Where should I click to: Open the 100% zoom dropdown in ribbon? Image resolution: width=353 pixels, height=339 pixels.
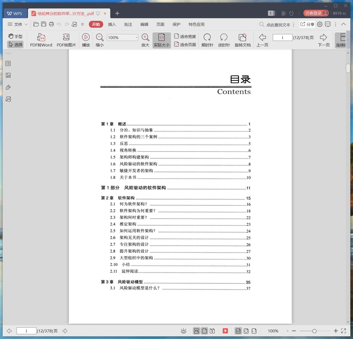pyautogui.click(x=136, y=37)
